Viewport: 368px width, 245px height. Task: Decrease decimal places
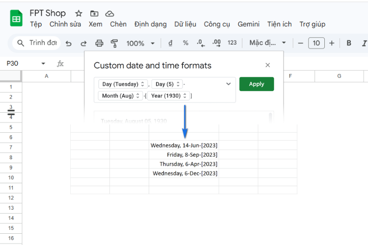(201, 43)
